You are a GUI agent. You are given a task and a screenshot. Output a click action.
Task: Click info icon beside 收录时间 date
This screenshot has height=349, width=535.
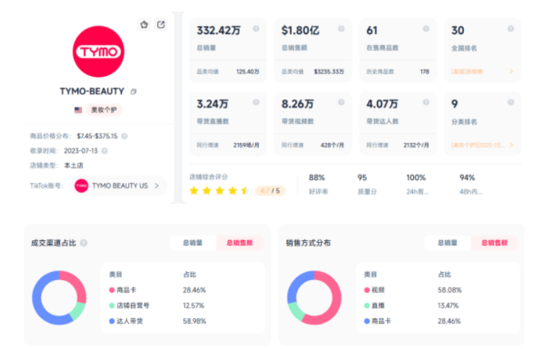[x=104, y=151]
